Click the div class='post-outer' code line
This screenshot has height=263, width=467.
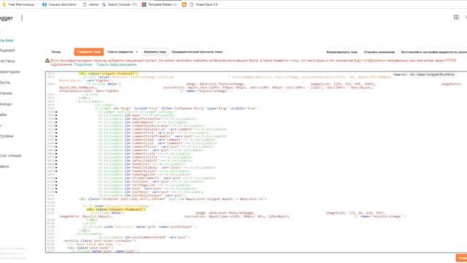pyautogui.click(x=90, y=248)
